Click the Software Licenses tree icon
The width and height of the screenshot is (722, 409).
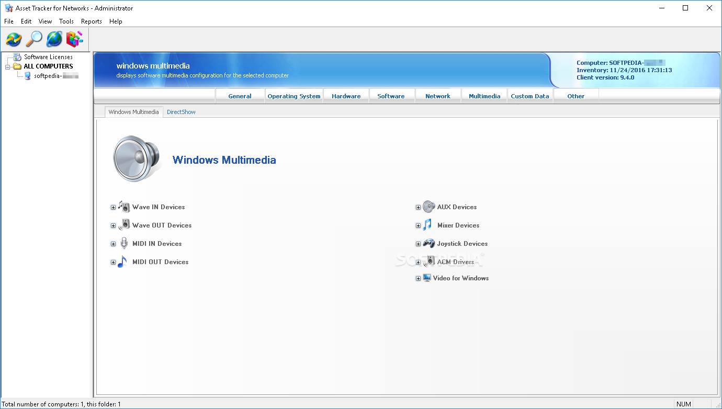tap(18, 57)
